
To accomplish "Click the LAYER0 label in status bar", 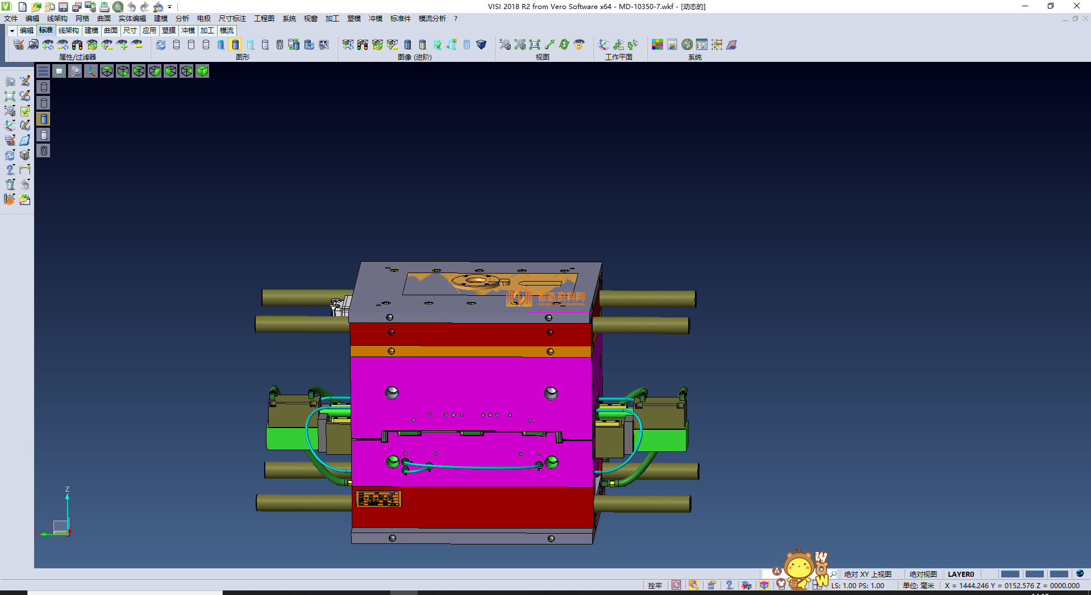I will (960, 574).
